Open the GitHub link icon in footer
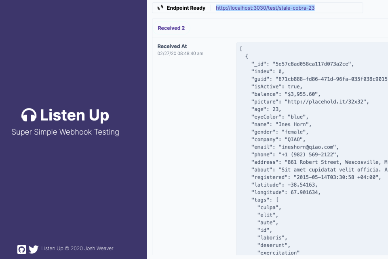The width and height of the screenshot is (388, 259). 22,249
